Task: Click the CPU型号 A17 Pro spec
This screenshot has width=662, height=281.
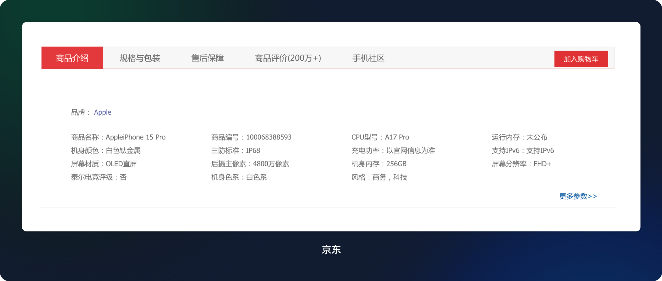Action: point(380,137)
